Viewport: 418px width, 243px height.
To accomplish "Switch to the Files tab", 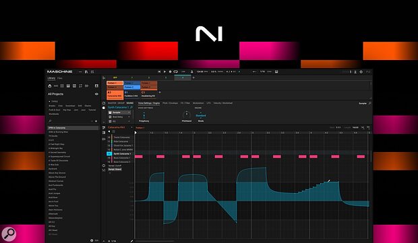I will [60, 78].
